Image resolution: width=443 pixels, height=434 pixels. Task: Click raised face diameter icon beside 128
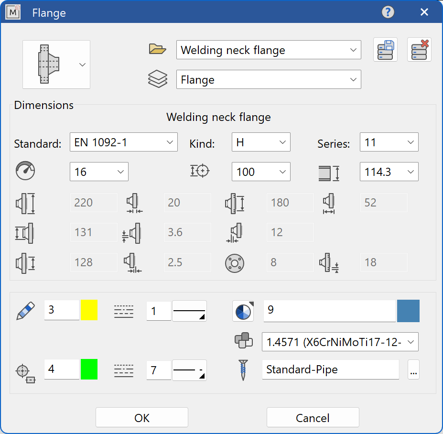(25, 263)
